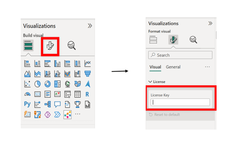245x141 pixels.
Task: Select the Stacked area chart visual
Action: [x=37, y=74]
